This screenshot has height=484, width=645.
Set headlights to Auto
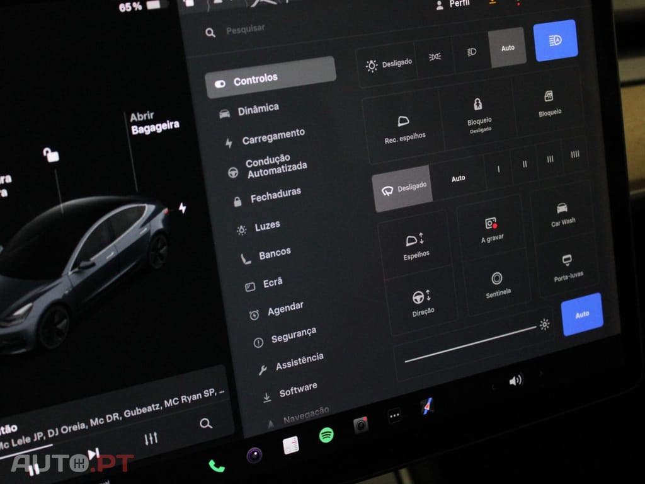[x=507, y=48]
